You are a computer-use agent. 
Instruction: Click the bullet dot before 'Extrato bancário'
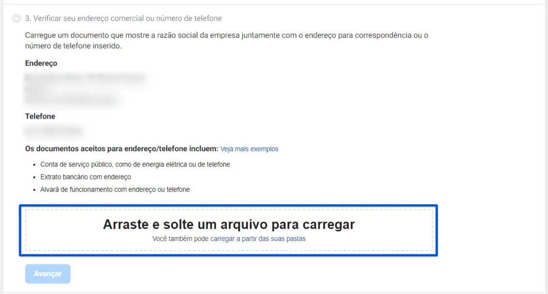[x=34, y=177]
